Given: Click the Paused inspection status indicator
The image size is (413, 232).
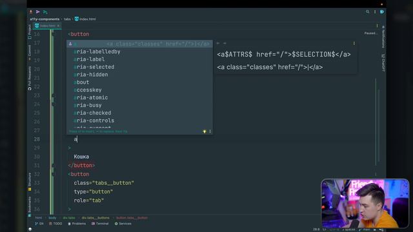Looking at the screenshot, I should 370,34.
